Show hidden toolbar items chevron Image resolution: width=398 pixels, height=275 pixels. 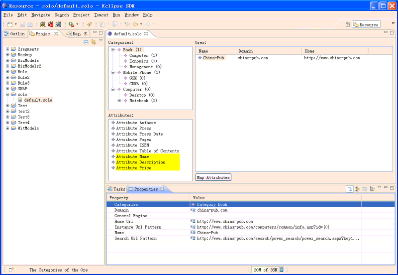click(x=393, y=22)
